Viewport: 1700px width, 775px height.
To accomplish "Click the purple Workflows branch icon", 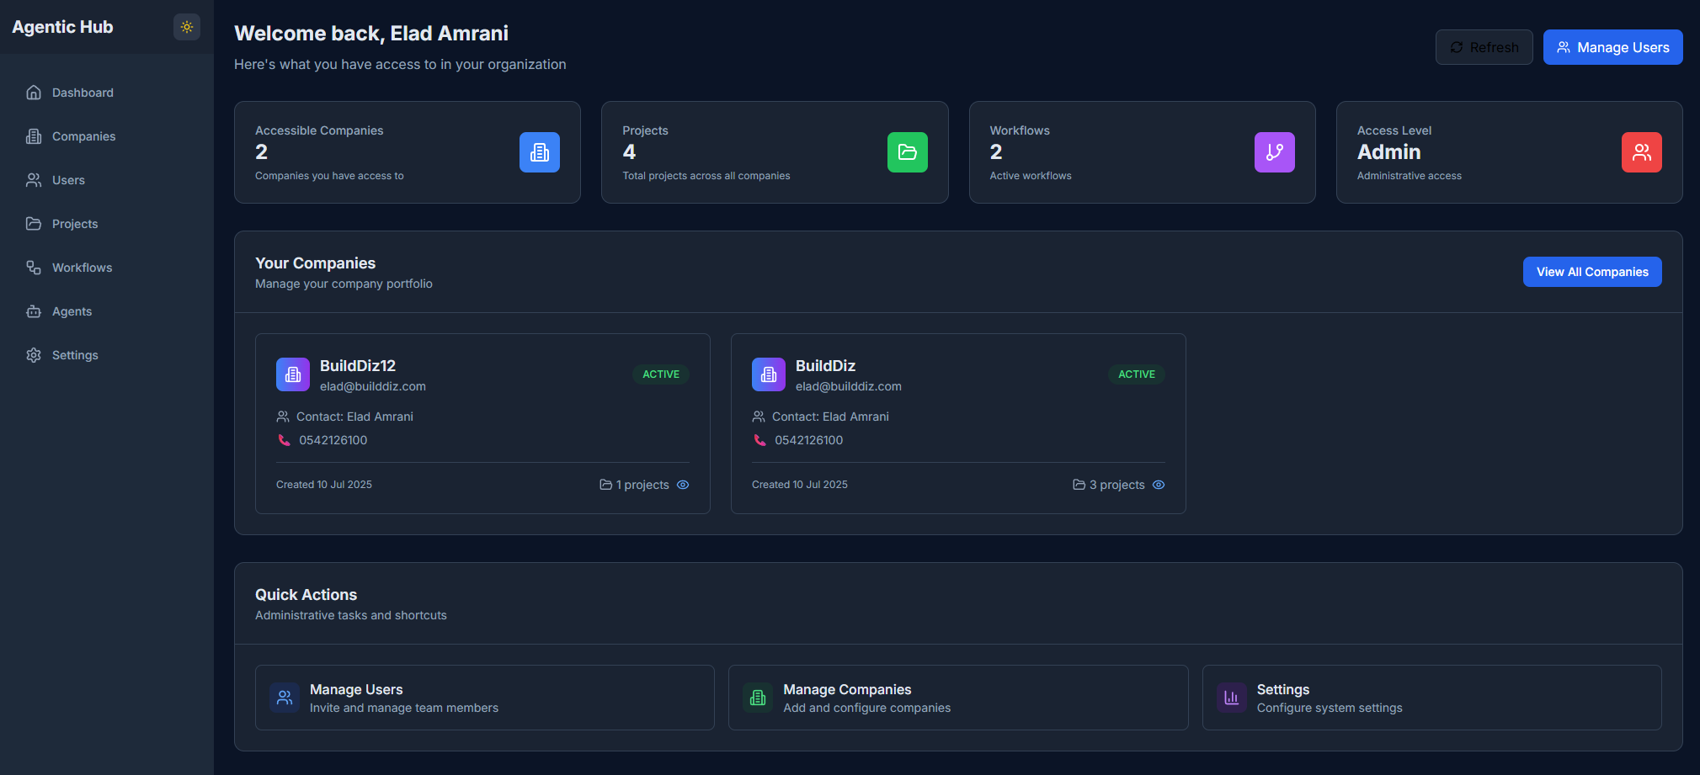I will (1274, 152).
